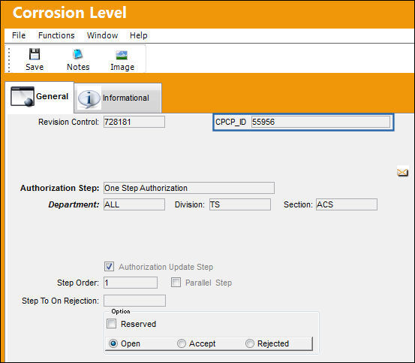Click the envelope mail icon
The width and height of the screenshot is (415, 363).
tap(402, 173)
